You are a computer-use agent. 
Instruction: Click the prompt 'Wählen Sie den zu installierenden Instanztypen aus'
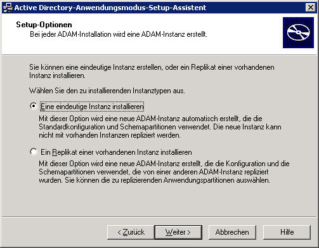click(107, 91)
